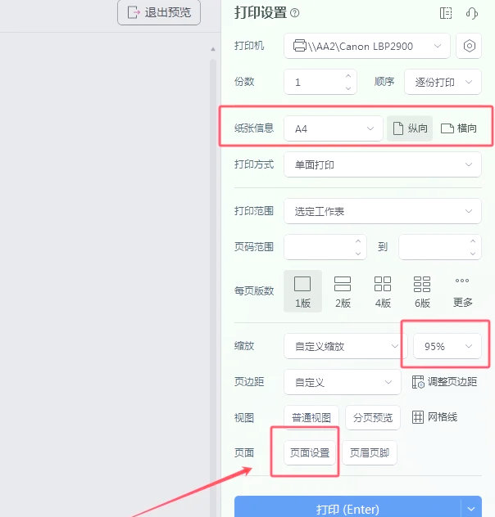Click 调整页边距 adjust margins
The width and height of the screenshot is (495, 517).
pyautogui.click(x=444, y=382)
